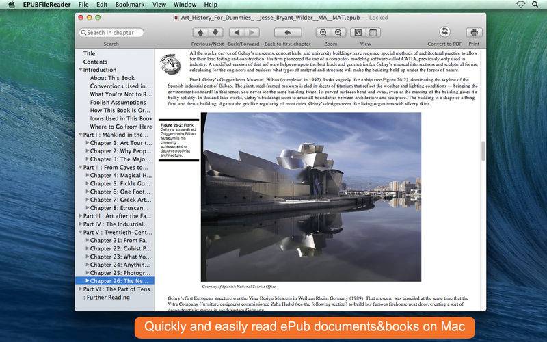Open the Bookmark menu
Screen dimensions: 547x342
coord(130,5)
